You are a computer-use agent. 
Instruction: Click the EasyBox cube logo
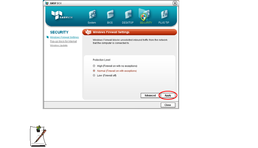(x=57, y=15)
